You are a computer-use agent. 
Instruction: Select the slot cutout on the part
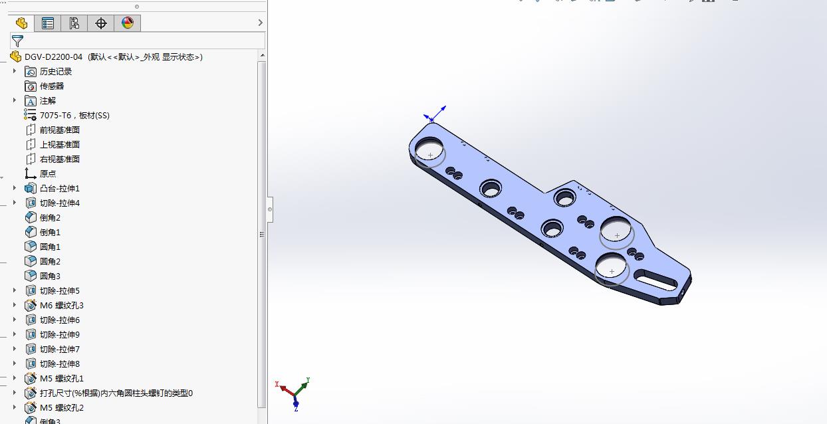[656, 279]
